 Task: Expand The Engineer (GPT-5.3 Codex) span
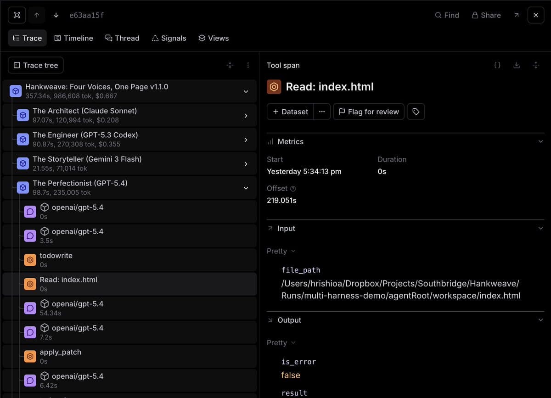pos(246,140)
